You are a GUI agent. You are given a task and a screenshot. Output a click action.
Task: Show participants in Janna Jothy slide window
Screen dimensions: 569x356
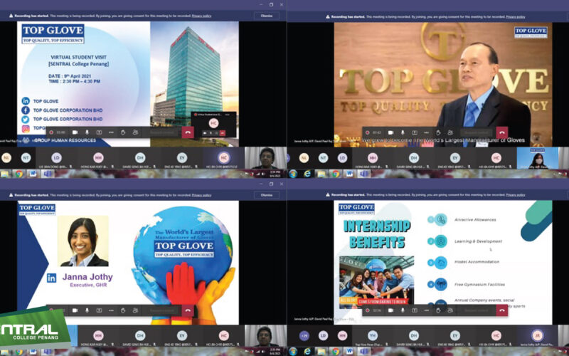click(135, 310)
